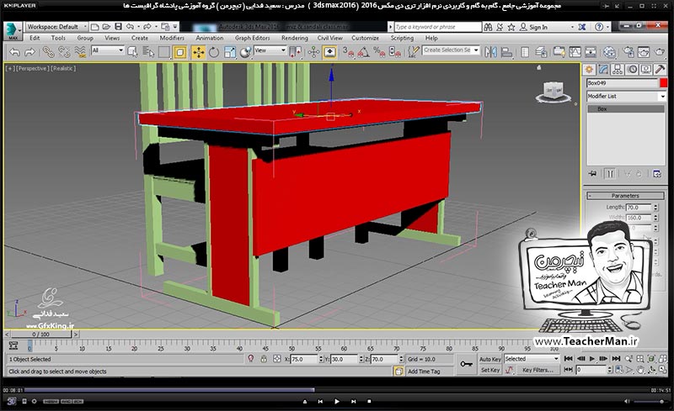Screen dimensions: 674x411
Task: Choose the Rectangular Selection Region tool
Action: pyautogui.click(x=164, y=52)
